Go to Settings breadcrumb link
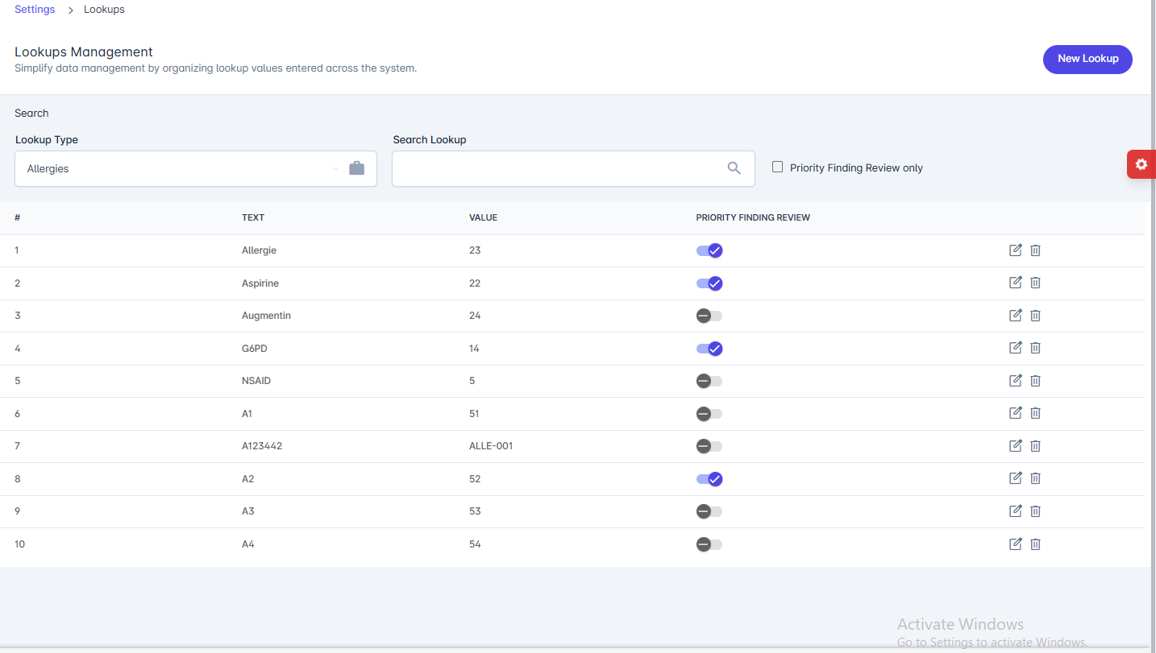 (x=35, y=10)
